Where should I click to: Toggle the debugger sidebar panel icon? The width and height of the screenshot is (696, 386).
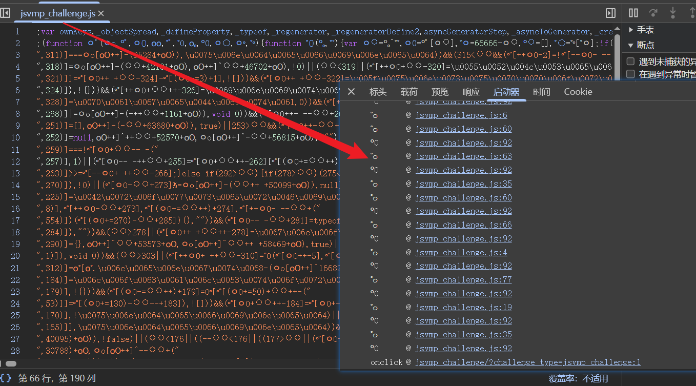tap(610, 13)
